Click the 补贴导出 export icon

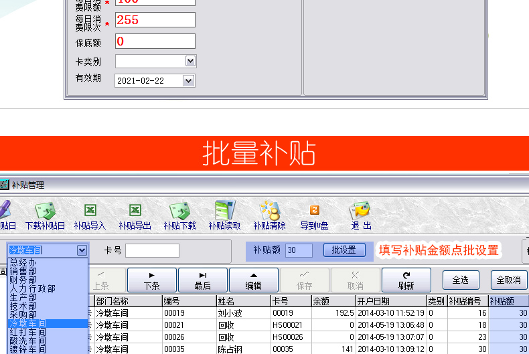[135, 215]
